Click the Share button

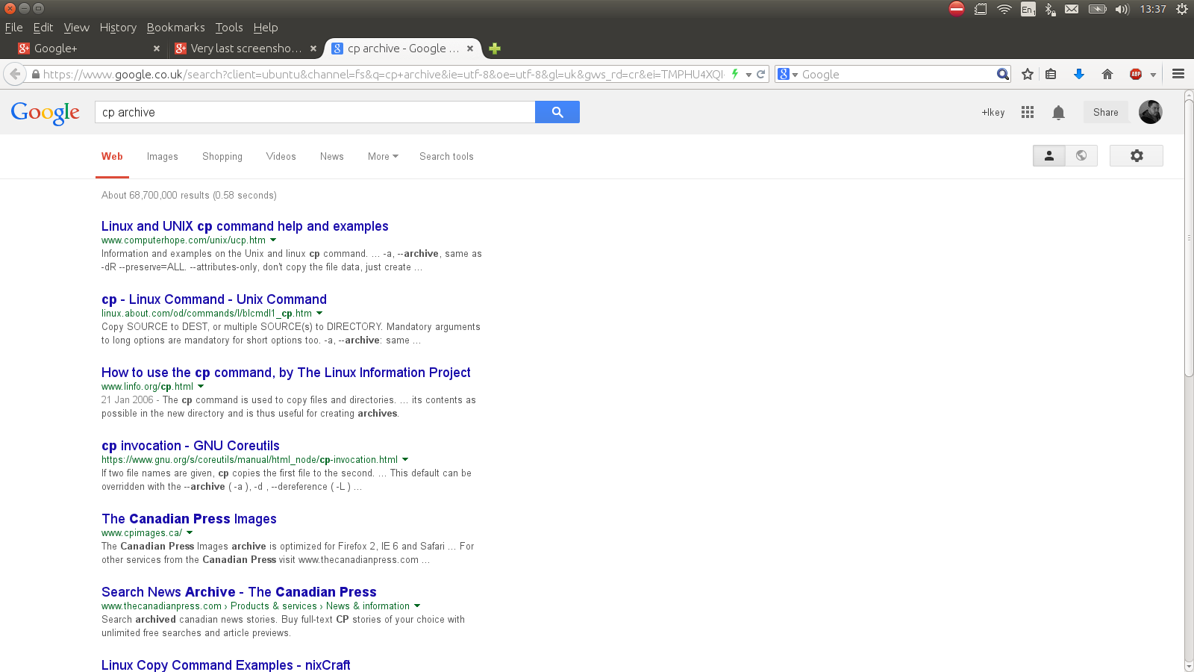[1105, 112]
